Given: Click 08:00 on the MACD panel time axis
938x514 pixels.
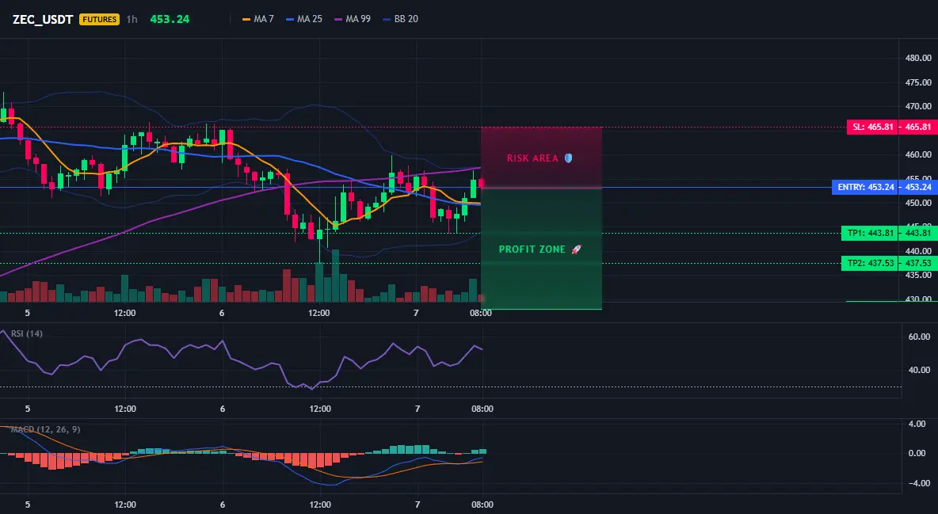Looking at the screenshot, I should pyautogui.click(x=482, y=504).
